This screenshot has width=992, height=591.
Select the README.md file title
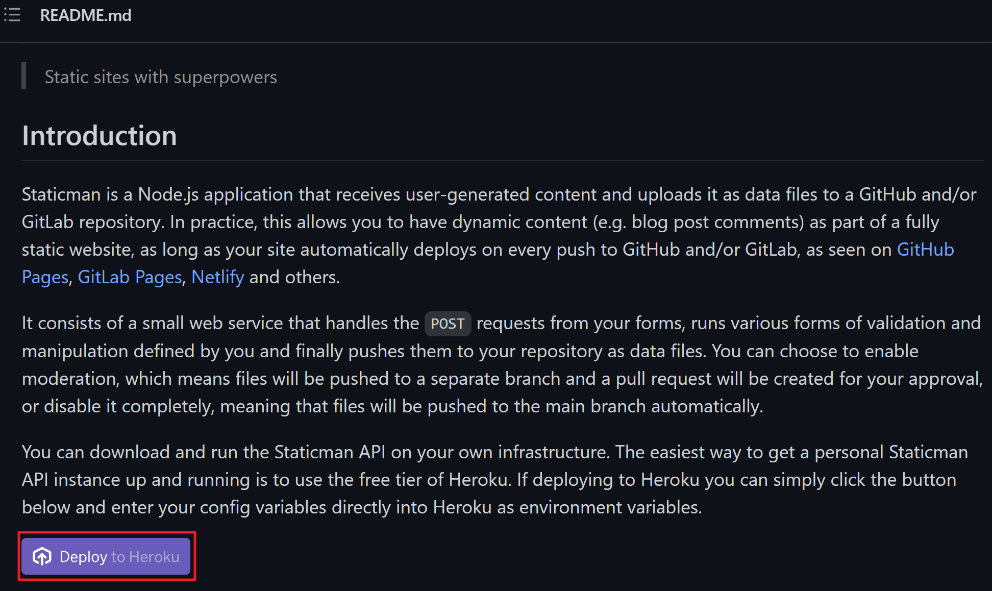tap(86, 15)
